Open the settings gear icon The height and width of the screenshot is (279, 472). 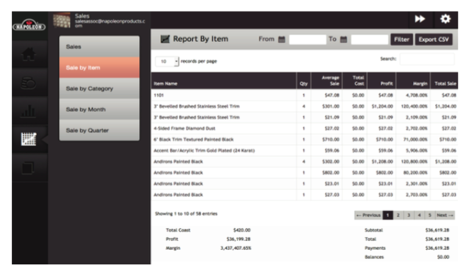[445, 19]
